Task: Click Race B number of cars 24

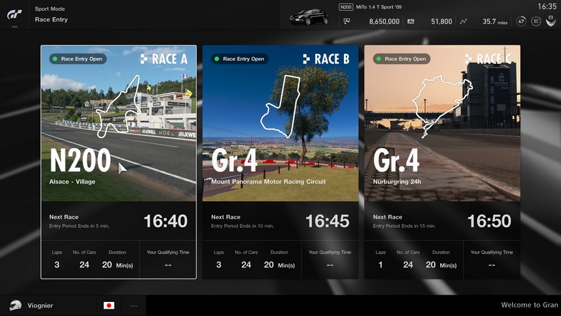Action: click(246, 265)
